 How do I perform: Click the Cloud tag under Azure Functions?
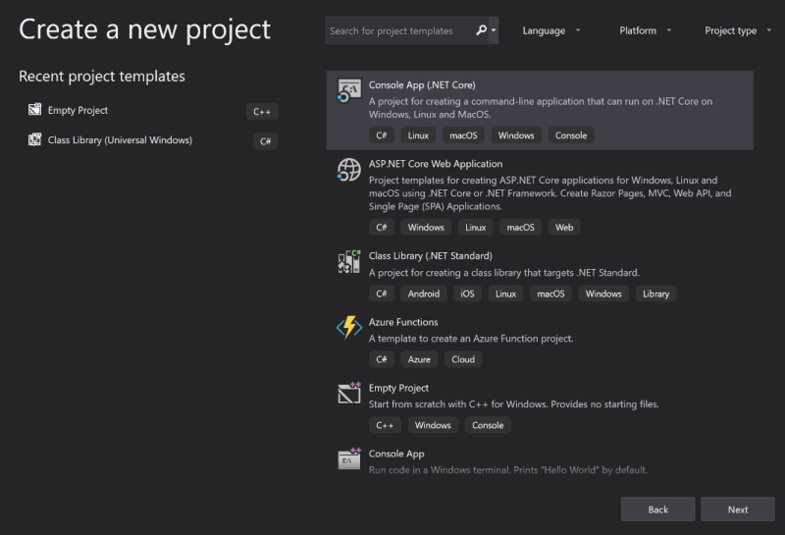463,359
